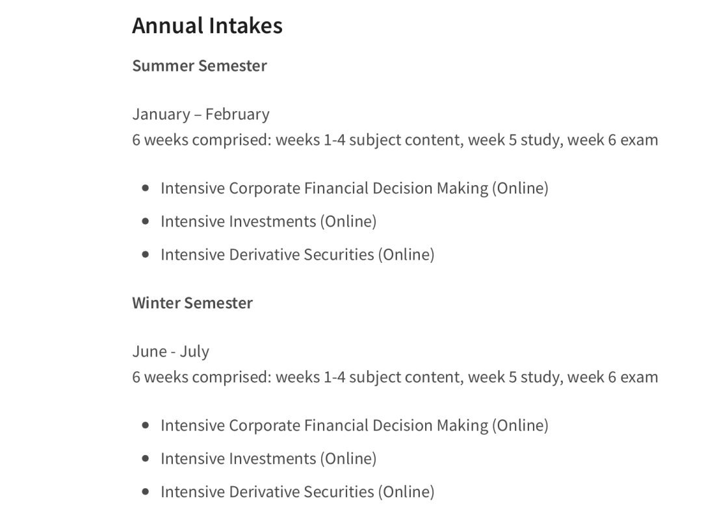The width and height of the screenshot is (702, 520).
Task: Click the January – February date text
Action: (200, 114)
